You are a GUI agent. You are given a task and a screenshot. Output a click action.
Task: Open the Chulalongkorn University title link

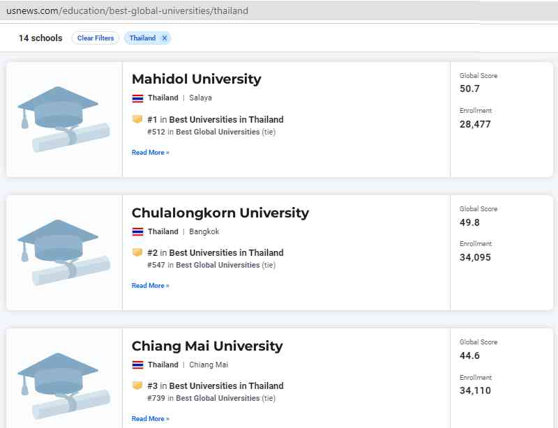(x=220, y=213)
